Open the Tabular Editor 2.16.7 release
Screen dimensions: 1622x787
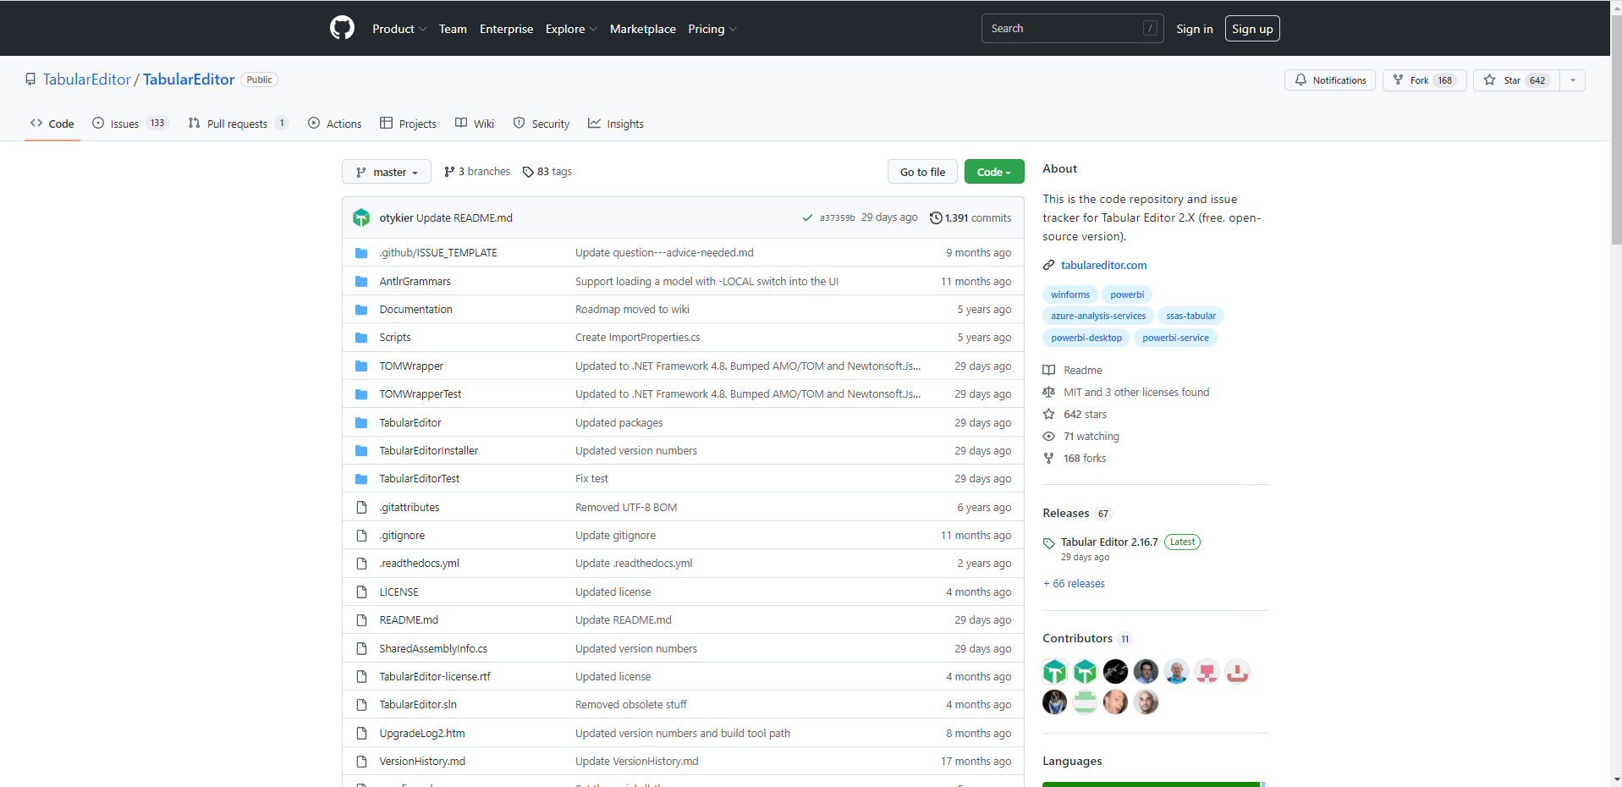[1109, 542]
